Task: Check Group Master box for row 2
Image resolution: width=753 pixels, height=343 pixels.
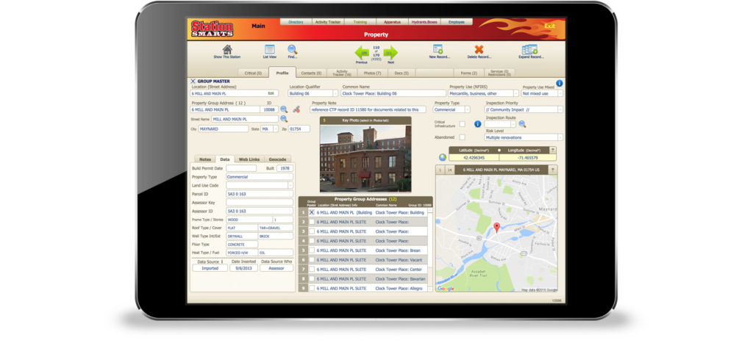Action: (312, 222)
